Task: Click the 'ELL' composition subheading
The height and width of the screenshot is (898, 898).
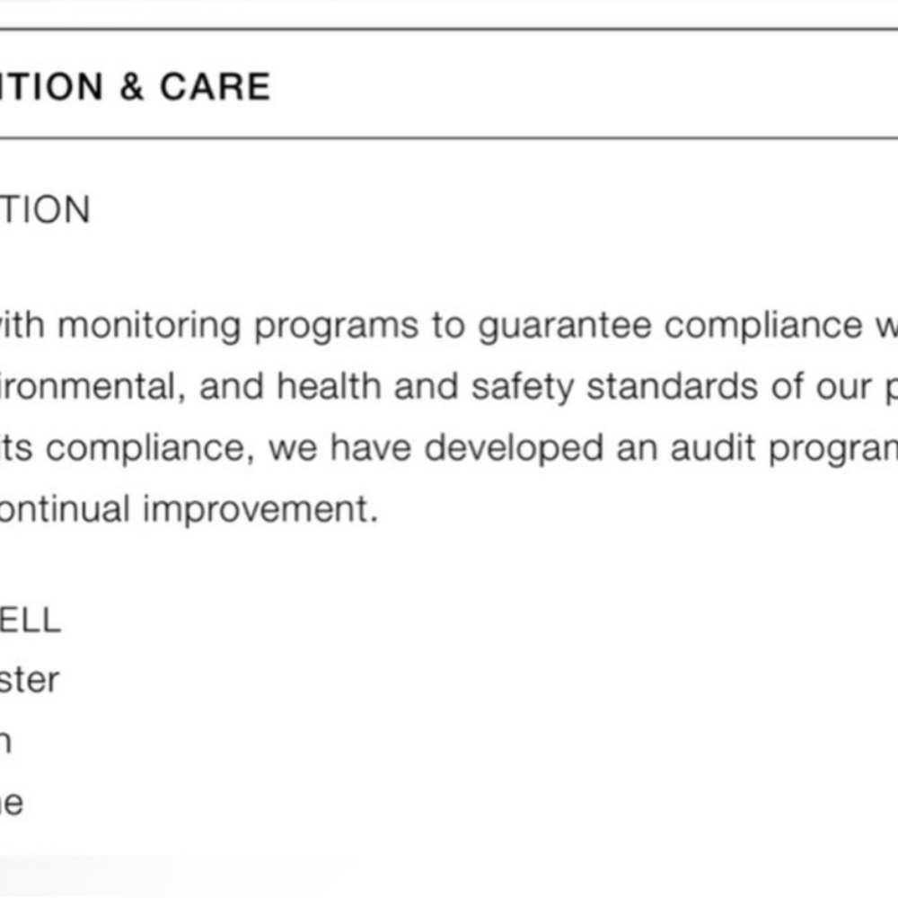Action: 30,620
